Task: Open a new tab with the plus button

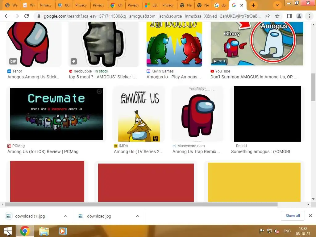Action: coord(253,5)
